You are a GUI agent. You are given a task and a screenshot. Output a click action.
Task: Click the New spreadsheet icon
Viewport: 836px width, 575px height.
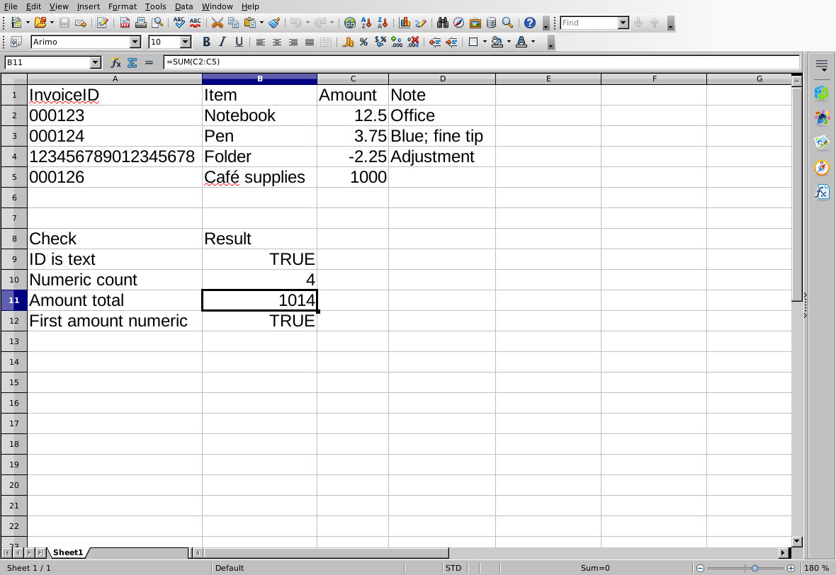[16, 23]
